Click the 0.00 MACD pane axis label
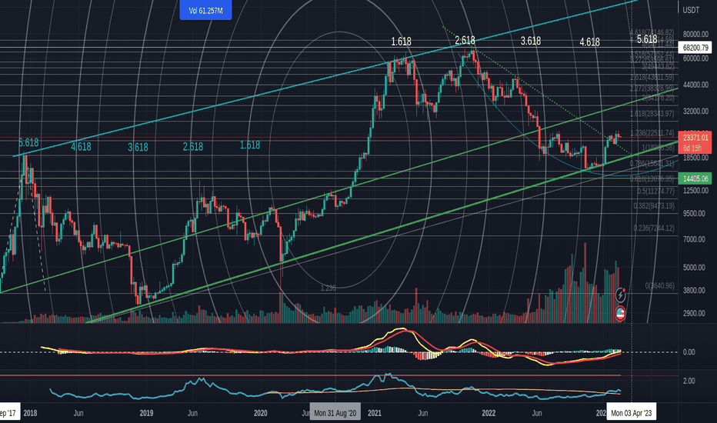This screenshot has height=423, width=717. (x=689, y=352)
